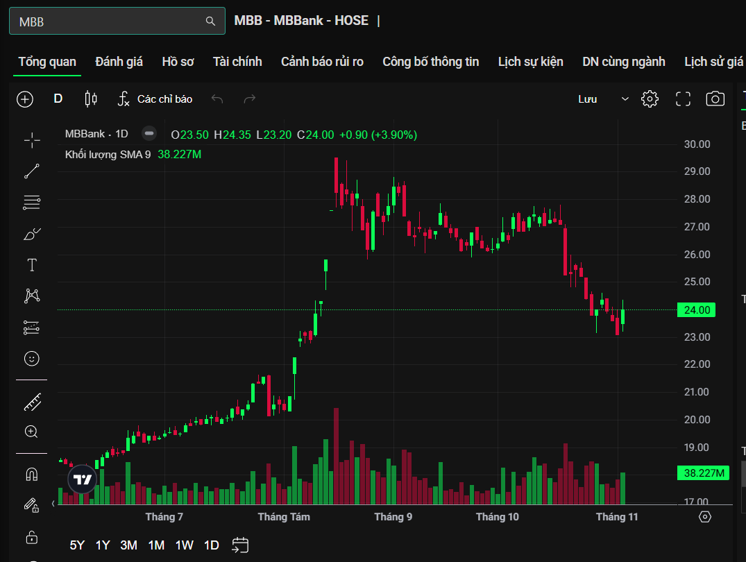Select the trend line drawing tool

click(x=32, y=171)
